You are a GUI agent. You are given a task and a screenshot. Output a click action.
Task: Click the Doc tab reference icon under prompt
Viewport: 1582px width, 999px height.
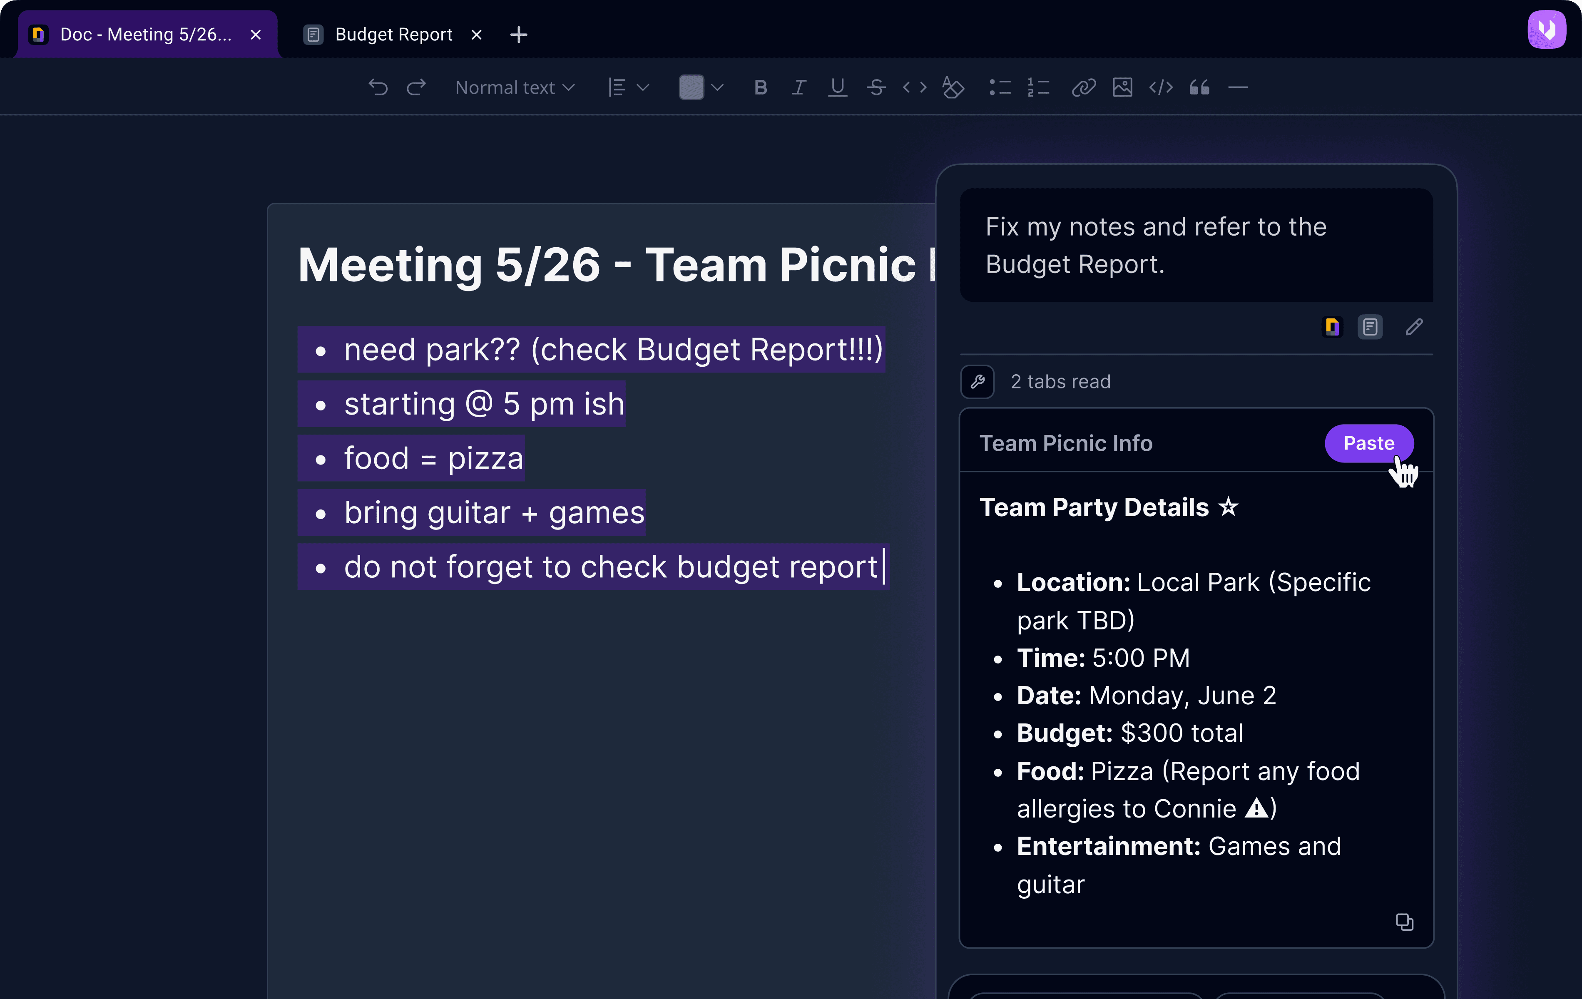1332,327
